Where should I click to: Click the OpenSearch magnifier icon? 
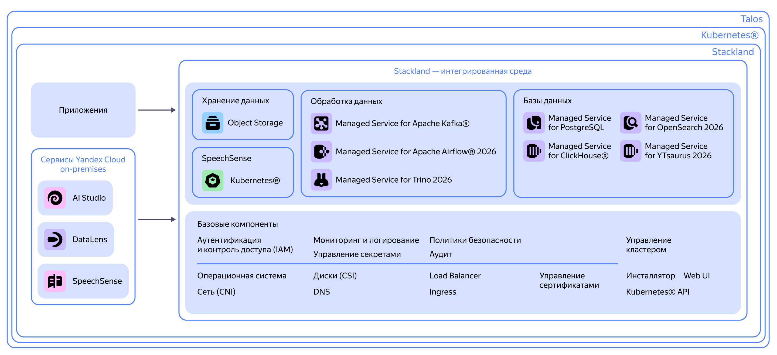pyautogui.click(x=631, y=123)
